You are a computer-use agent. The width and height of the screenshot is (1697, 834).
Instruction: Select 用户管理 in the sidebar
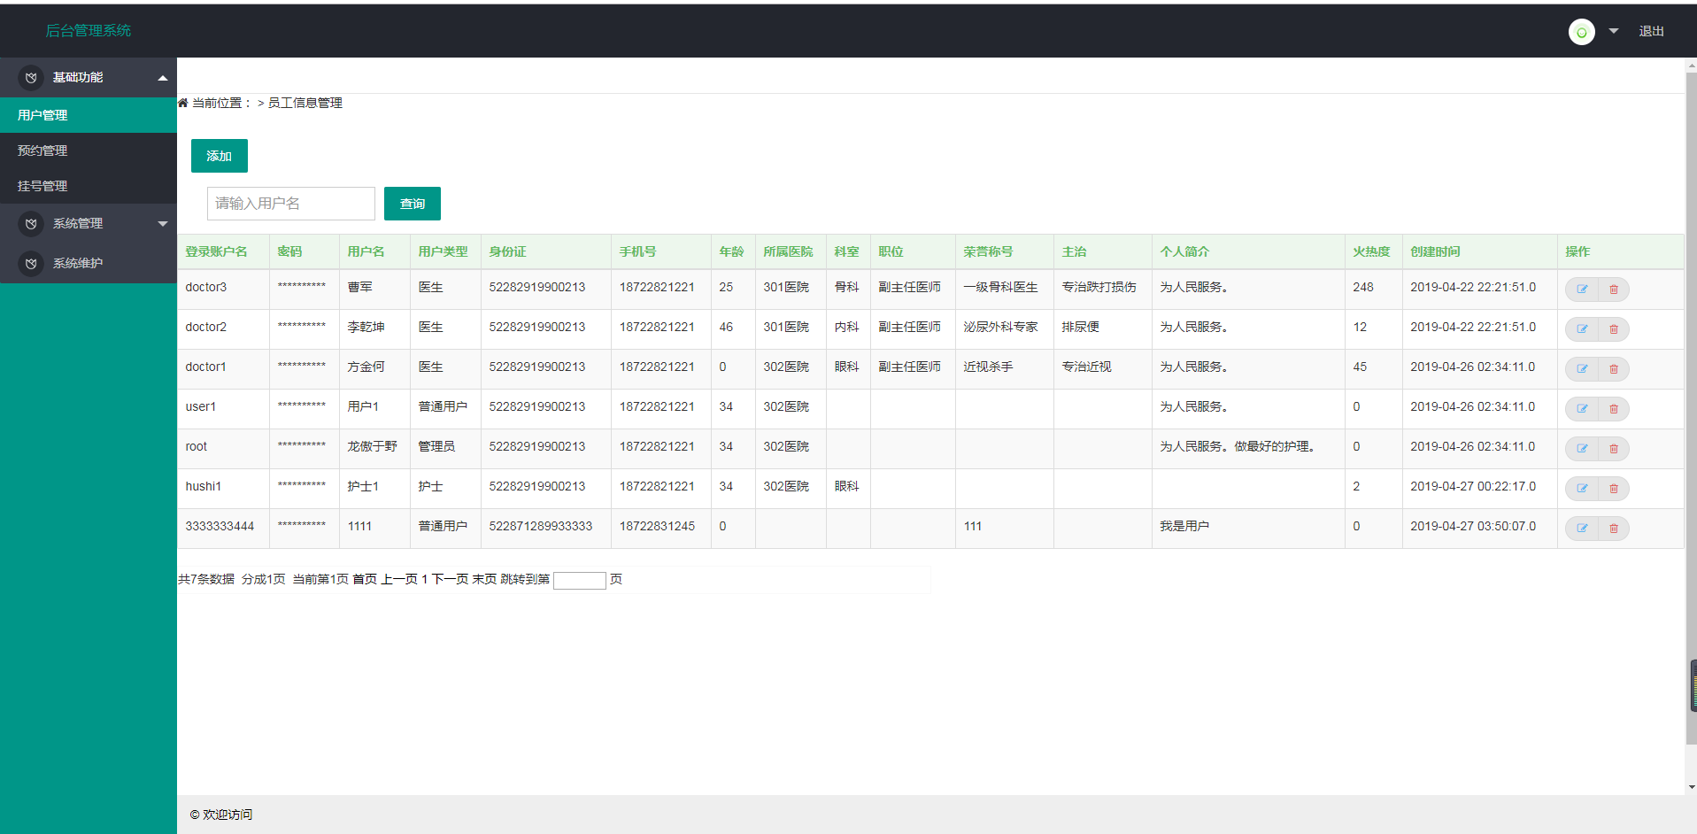click(x=89, y=115)
